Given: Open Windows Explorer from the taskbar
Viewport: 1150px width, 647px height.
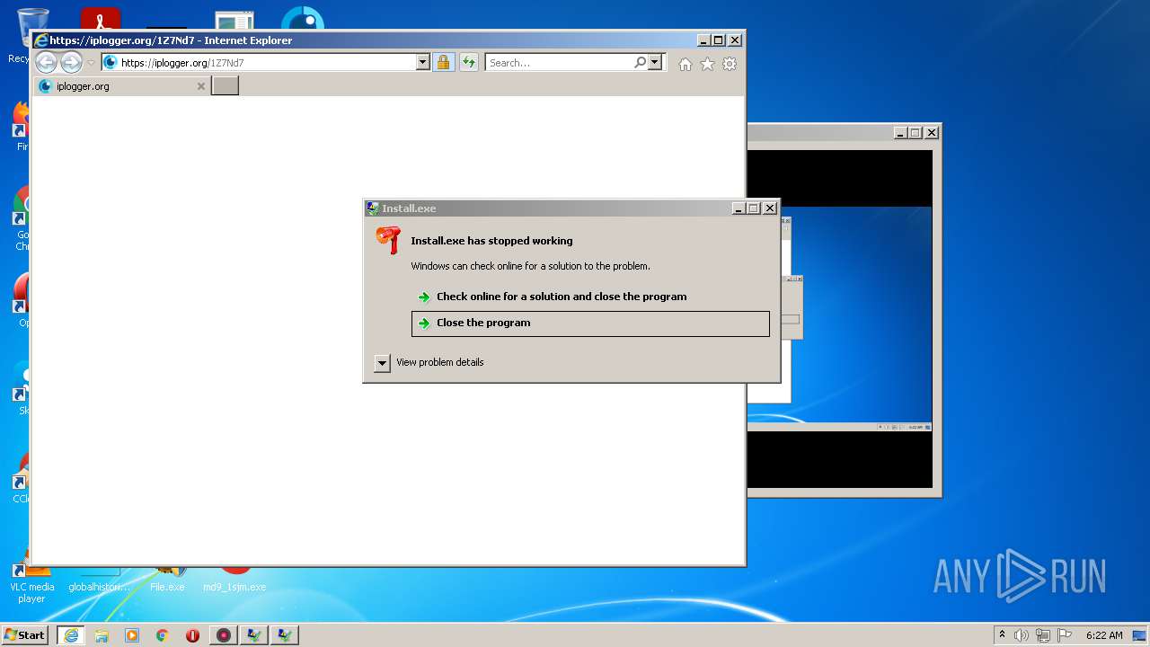Looking at the screenshot, I should pyautogui.click(x=102, y=634).
